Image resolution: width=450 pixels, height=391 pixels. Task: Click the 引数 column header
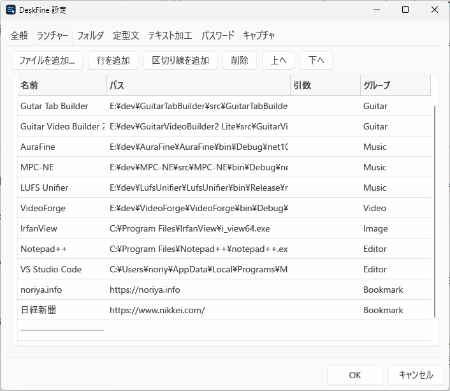(x=325, y=85)
